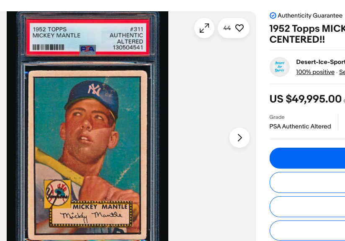Click the PSA Authentic Altered grade value

[x=300, y=126]
